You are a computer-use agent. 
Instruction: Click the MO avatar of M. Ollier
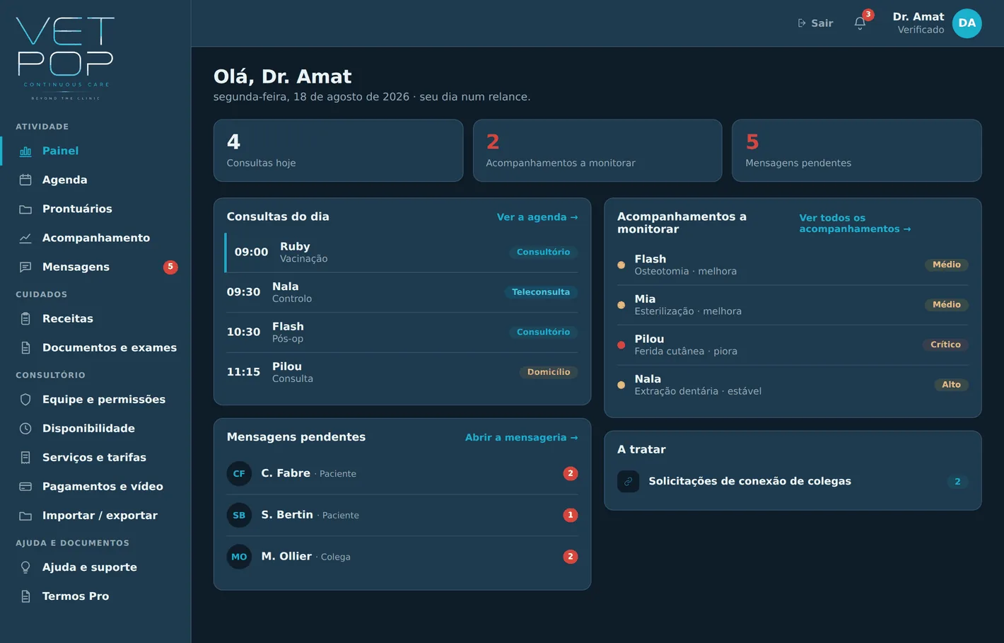[x=239, y=557]
